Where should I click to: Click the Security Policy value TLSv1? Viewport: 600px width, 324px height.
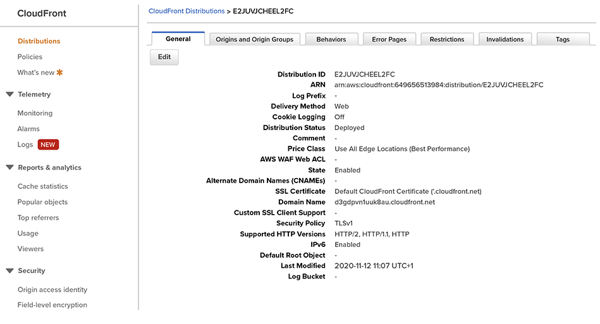pyautogui.click(x=343, y=223)
